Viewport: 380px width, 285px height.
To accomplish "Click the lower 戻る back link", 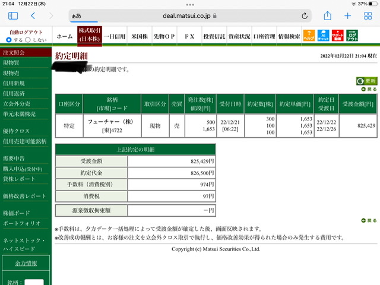I will (x=369, y=220).
